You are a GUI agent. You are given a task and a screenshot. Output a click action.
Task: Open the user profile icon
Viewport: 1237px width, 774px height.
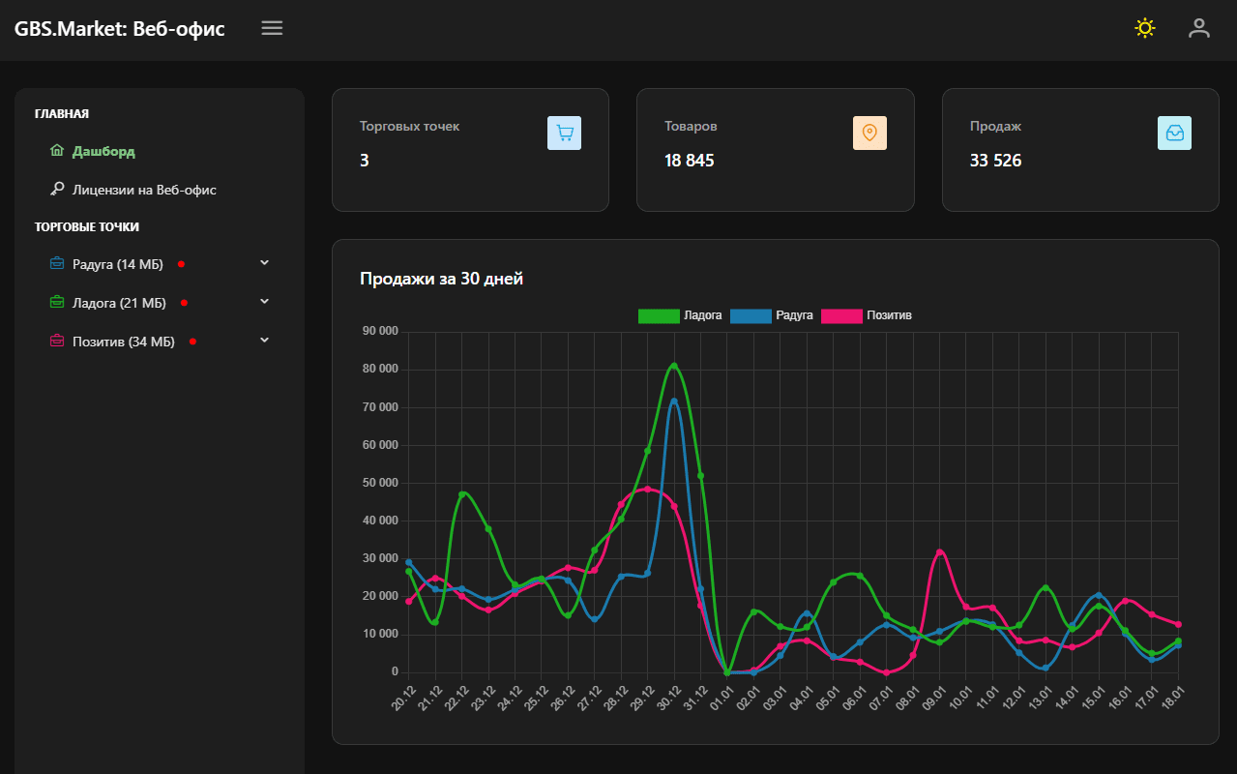click(x=1199, y=28)
